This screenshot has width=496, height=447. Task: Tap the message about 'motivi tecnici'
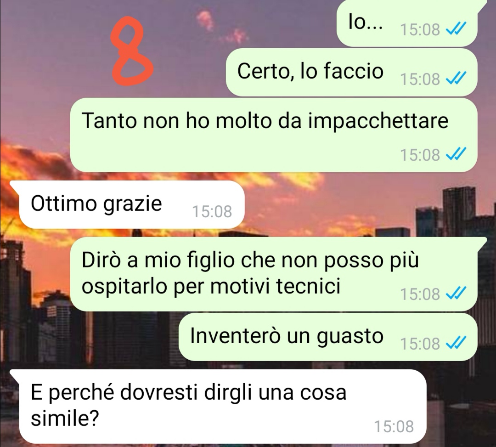274,274
